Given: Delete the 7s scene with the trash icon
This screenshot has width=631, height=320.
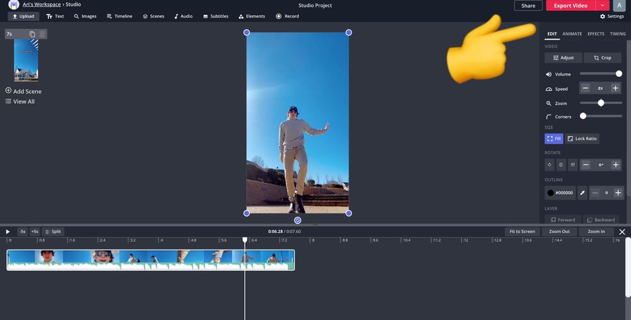Looking at the screenshot, I should [x=42, y=34].
